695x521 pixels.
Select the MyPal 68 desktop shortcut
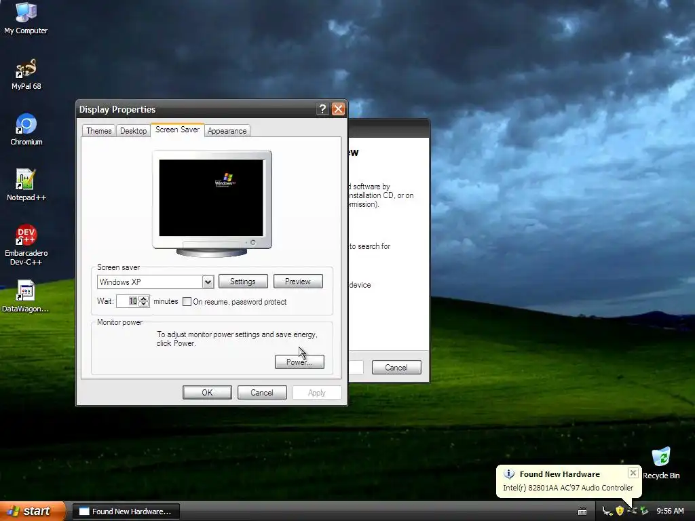tap(26, 75)
